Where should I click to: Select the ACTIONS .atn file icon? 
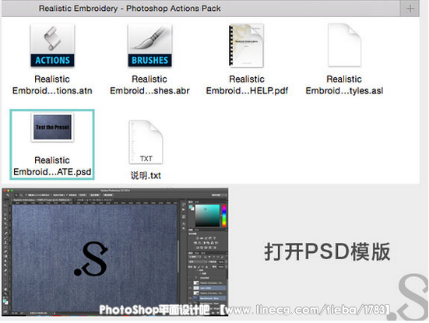(x=52, y=45)
